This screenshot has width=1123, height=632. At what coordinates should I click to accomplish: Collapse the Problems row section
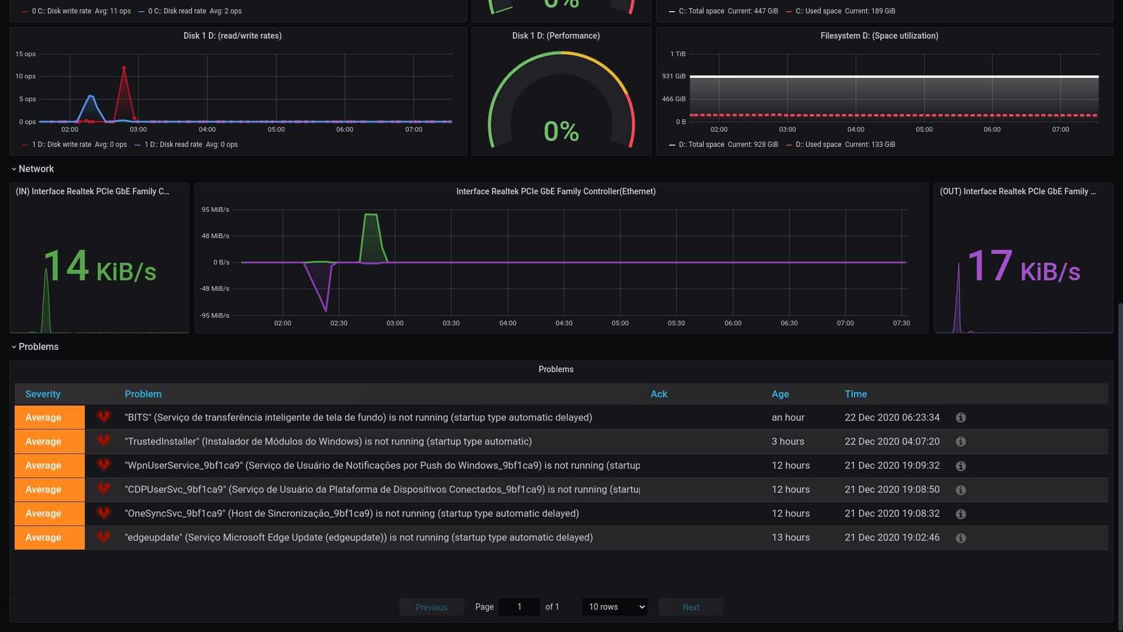pyautogui.click(x=37, y=347)
